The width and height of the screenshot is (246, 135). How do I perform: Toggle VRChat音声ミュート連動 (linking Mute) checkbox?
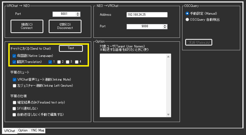14,80
